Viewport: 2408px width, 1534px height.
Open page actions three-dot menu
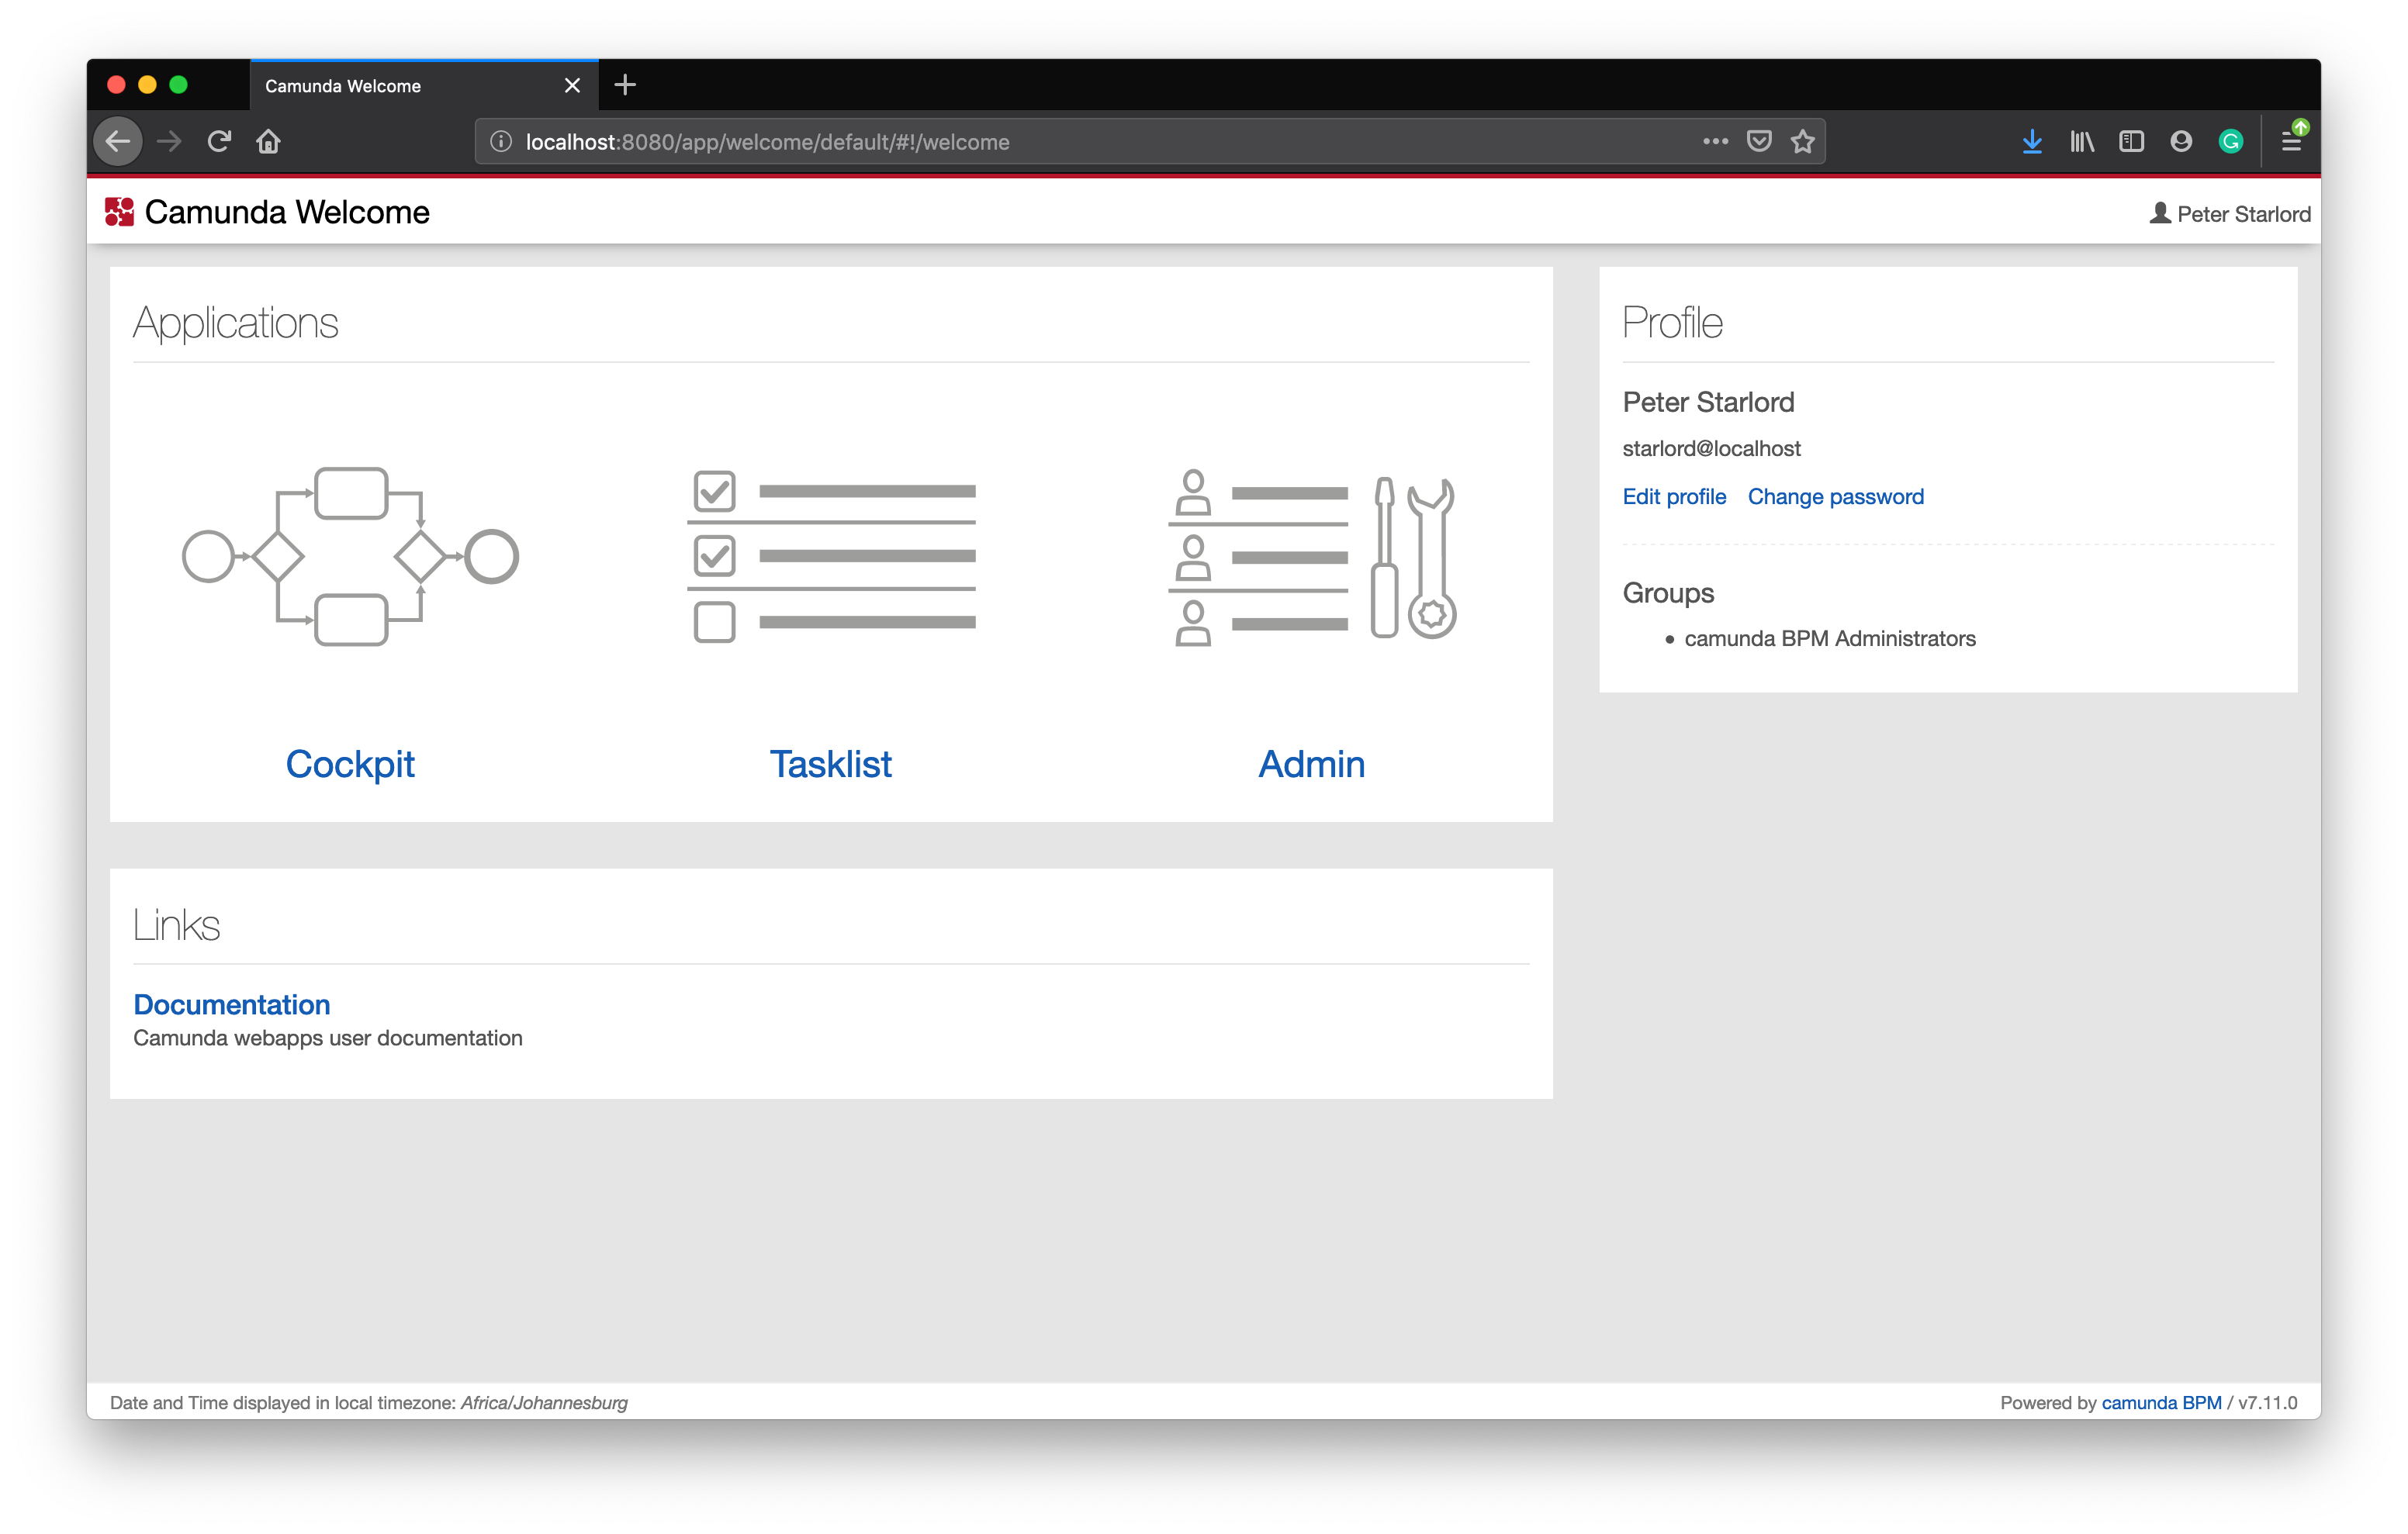1715,142
